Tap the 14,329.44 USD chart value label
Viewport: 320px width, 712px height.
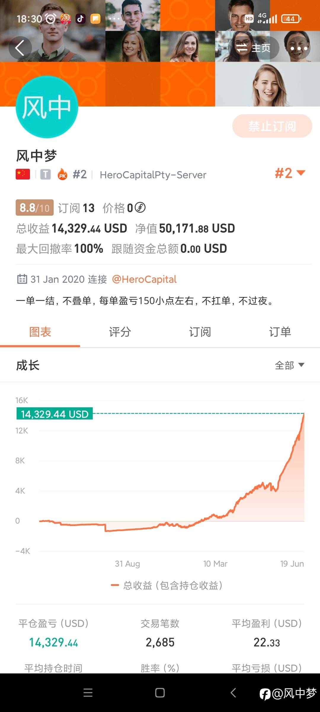pos(55,414)
